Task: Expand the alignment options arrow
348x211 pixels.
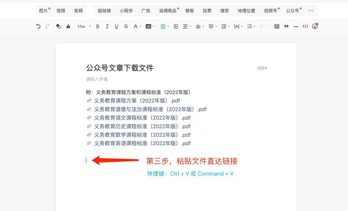Action: (168, 27)
